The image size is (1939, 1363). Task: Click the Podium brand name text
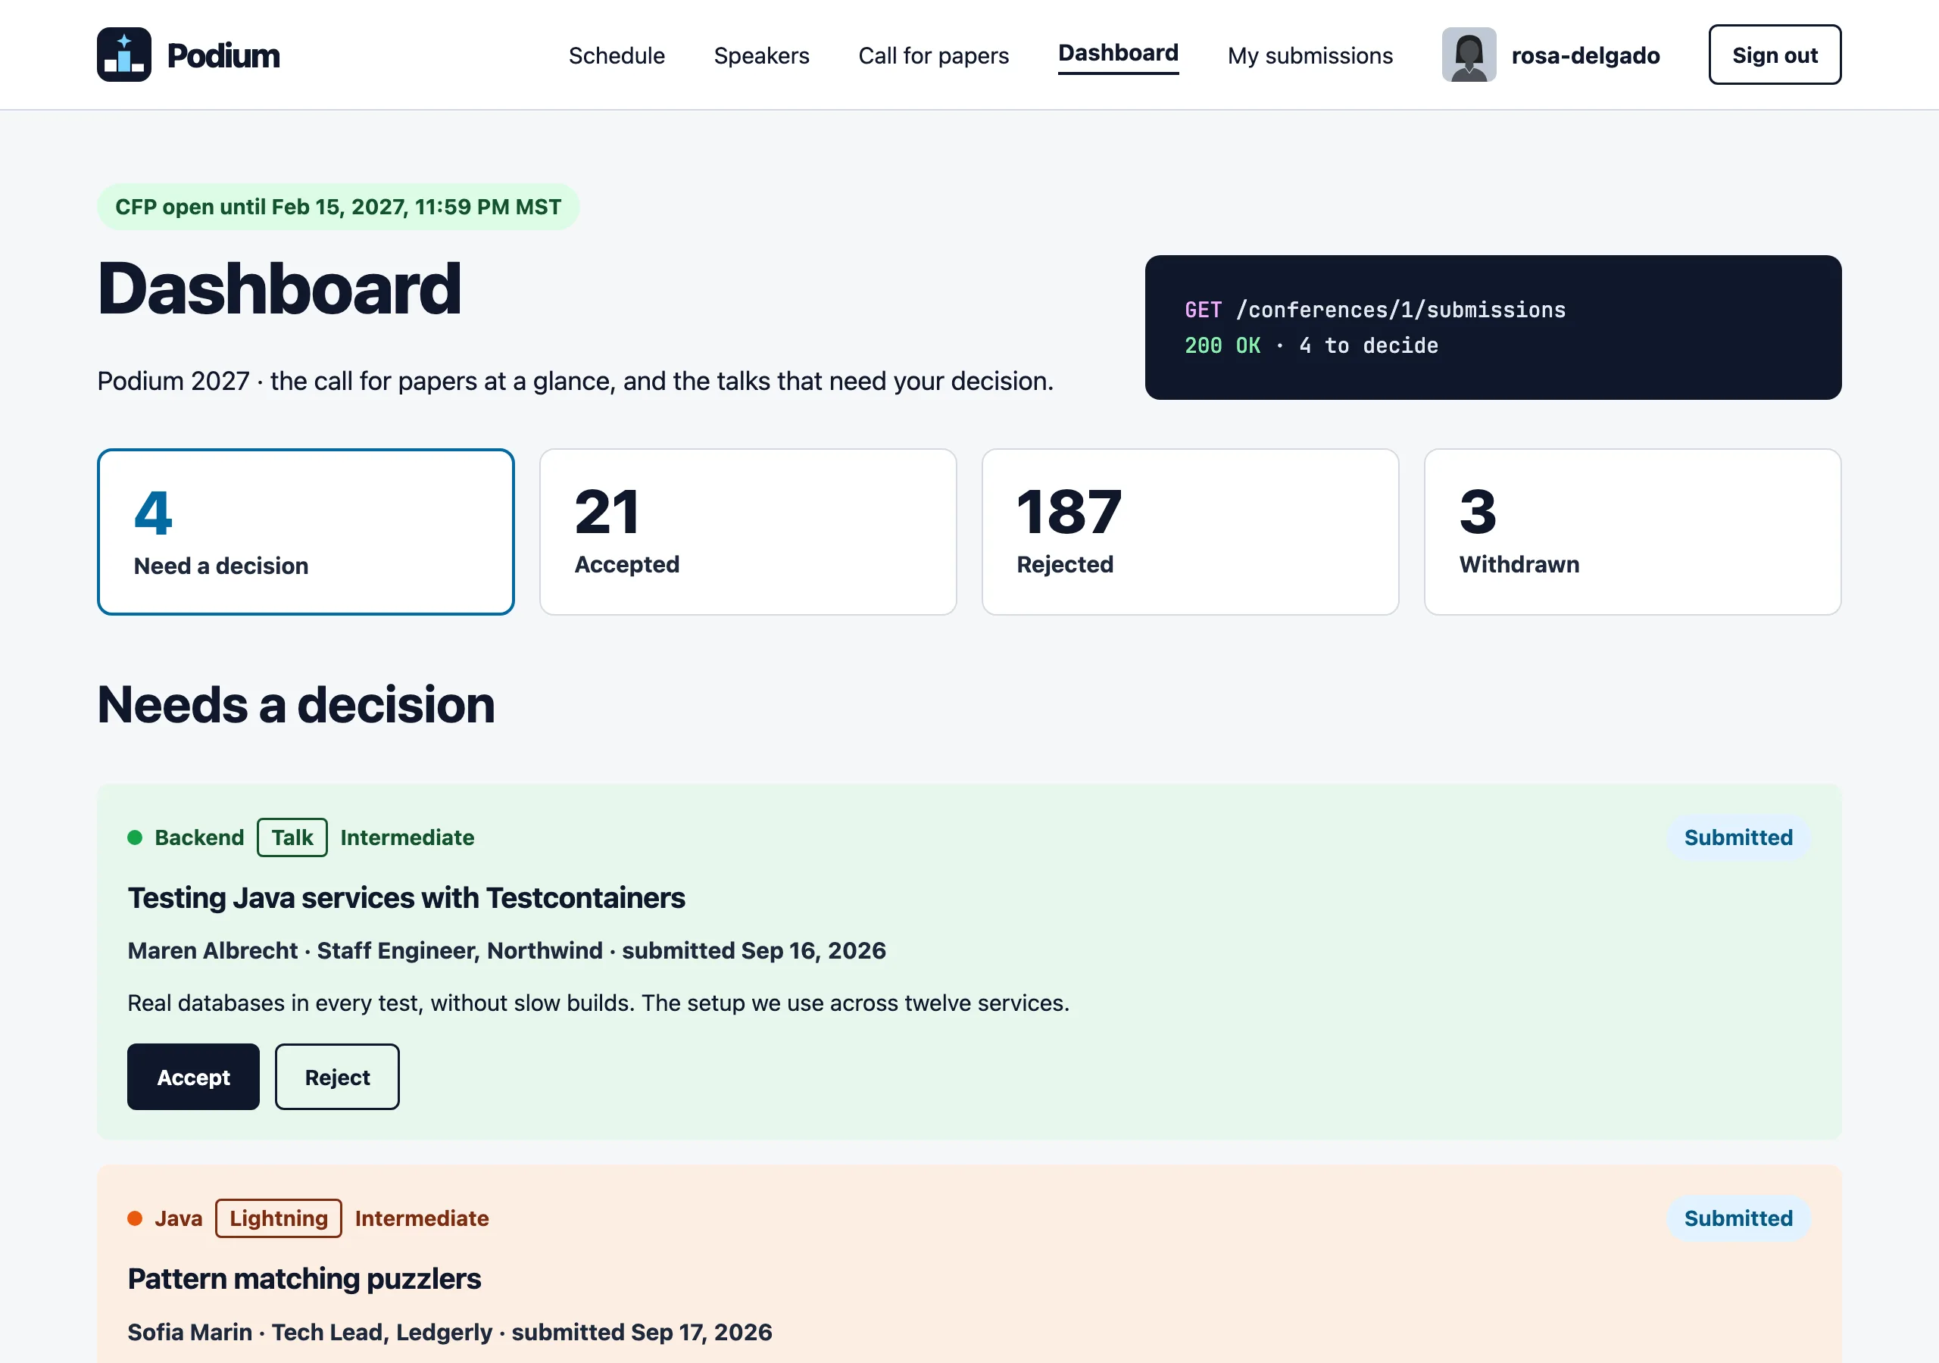[x=223, y=56]
